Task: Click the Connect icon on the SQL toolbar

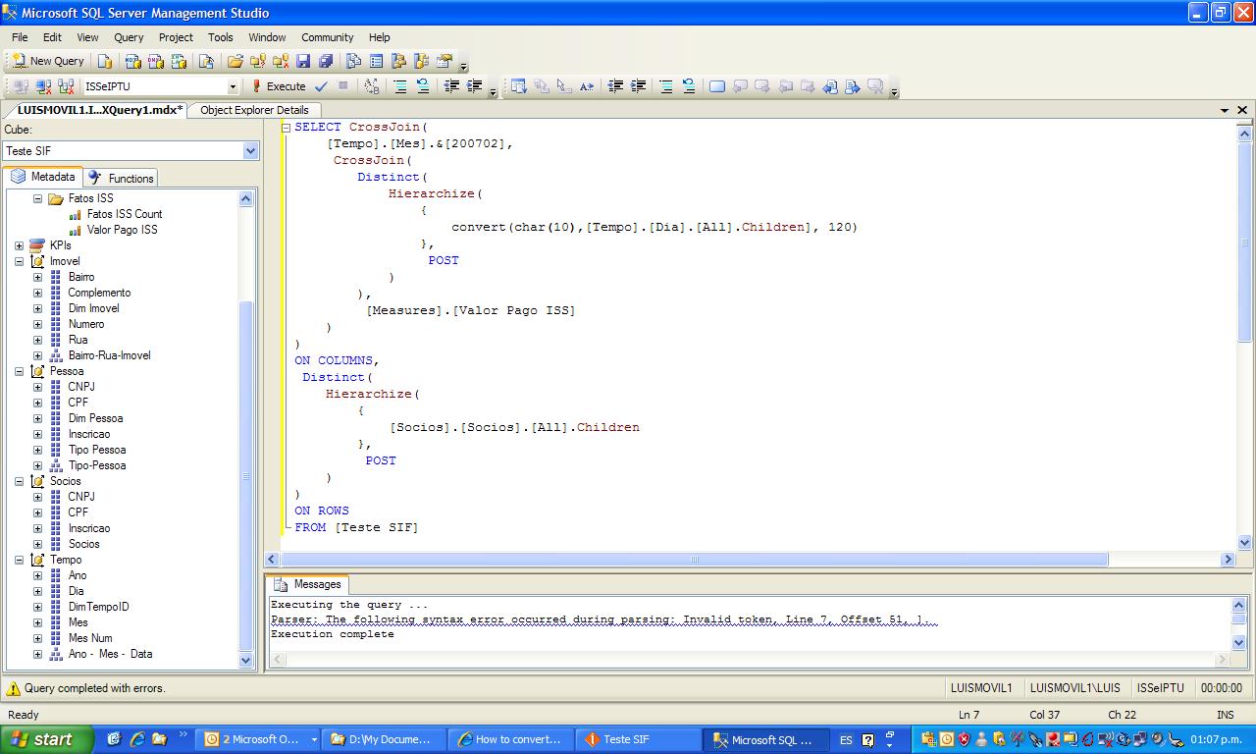Action: pyautogui.click(x=20, y=85)
